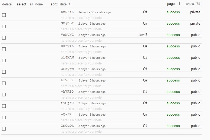Select the VshUNC row checkbox
The height and width of the screenshot is (140, 210).
pyautogui.click(x=4, y=38)
